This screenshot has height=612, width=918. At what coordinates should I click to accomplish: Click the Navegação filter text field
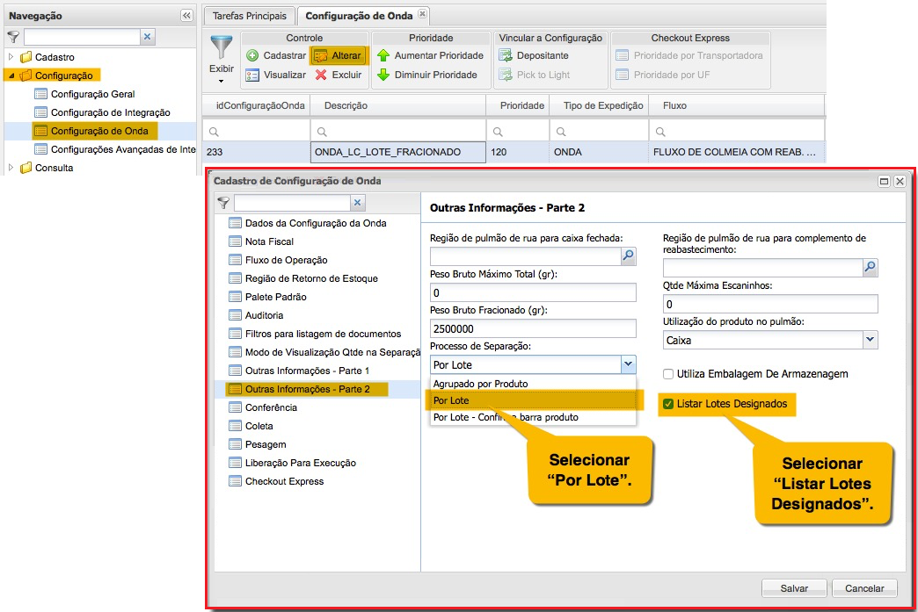82,37
